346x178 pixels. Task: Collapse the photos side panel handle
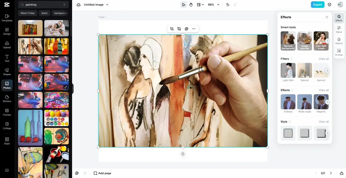click(73, 89)
